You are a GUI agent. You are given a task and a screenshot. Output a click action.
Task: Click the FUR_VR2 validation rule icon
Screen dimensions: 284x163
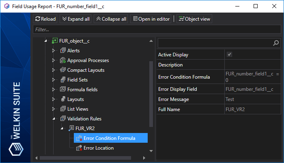[x=71, y=128]
